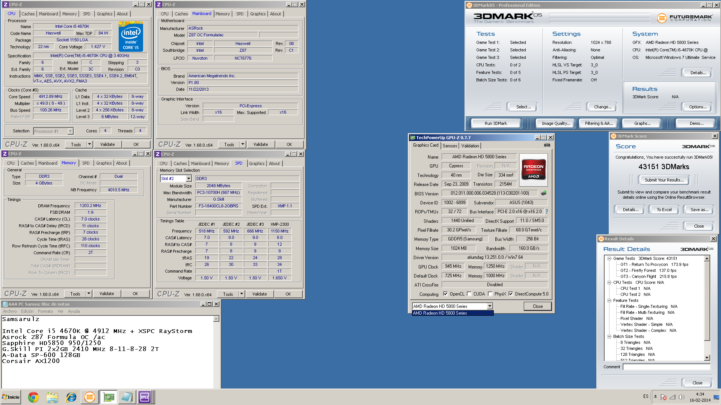The height and width of the screenshot is (405, 721).
Task: Click the Bus Interface question mark icon
Action: (547, 211)
